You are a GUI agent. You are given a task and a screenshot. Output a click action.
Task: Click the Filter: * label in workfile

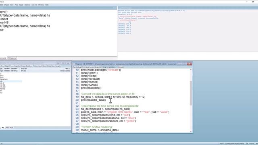(x=67, y=68)
